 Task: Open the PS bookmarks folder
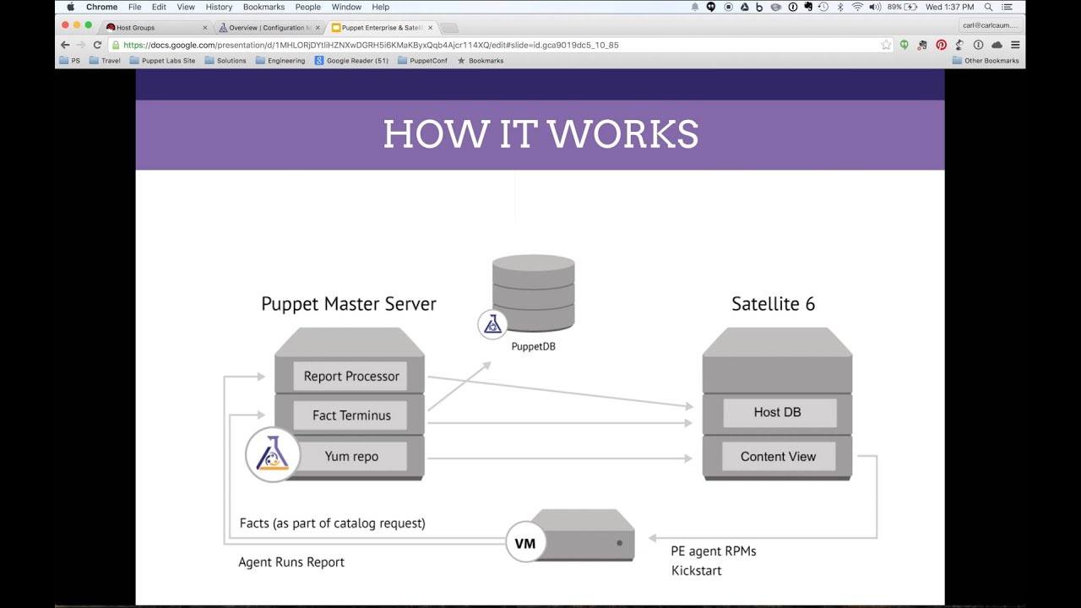(69, 61)
